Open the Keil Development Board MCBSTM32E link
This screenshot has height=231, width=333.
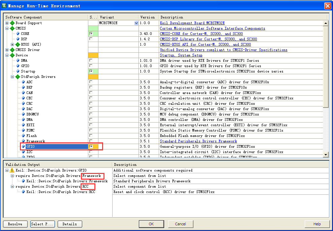tap(192, 23)
